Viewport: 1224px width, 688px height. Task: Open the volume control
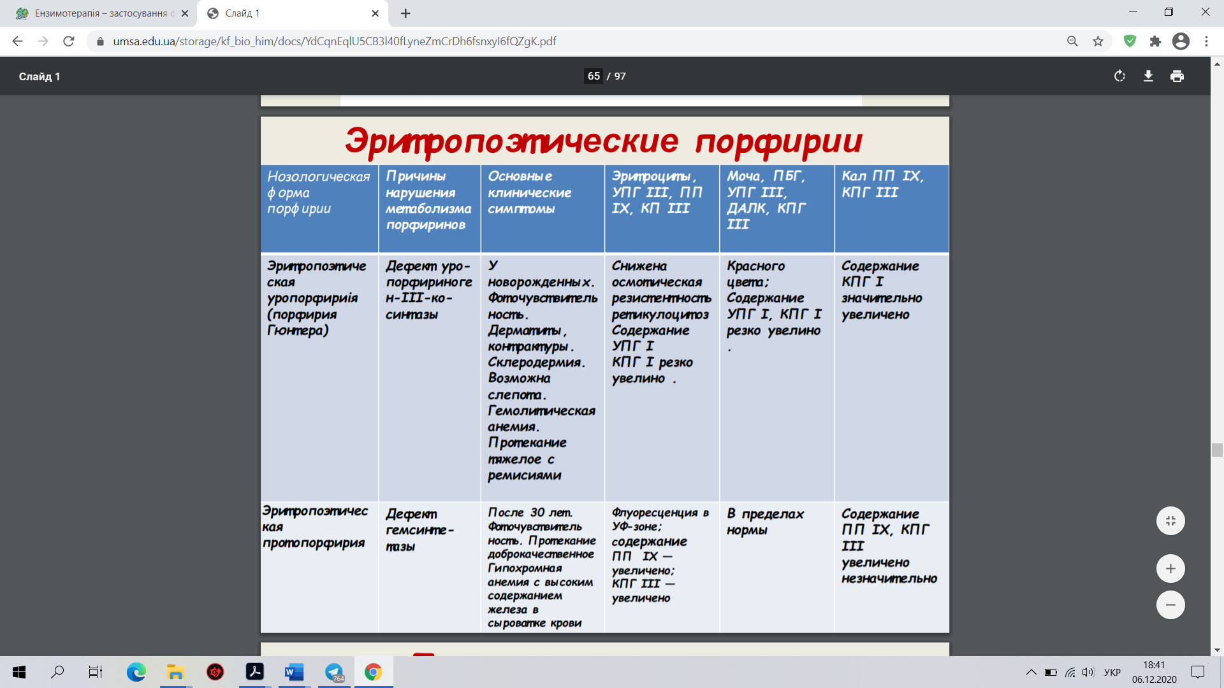pos(1088,672)
